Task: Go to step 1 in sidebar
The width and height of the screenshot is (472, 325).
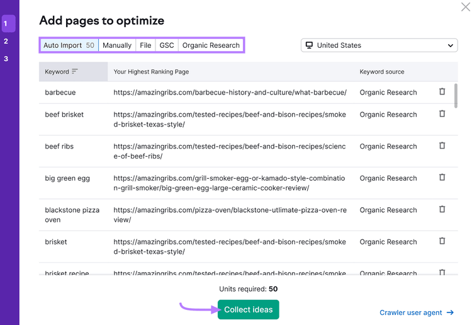Action: [8, 23]
